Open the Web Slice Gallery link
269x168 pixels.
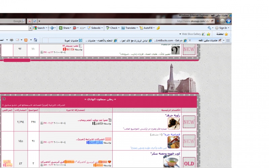(191, 34)
